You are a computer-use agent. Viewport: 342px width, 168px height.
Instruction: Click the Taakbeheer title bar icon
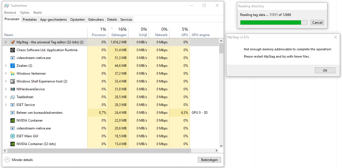pyautogui.click(x=6, y=6)
